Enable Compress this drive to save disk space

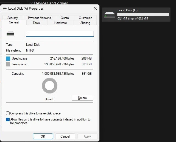8,113
